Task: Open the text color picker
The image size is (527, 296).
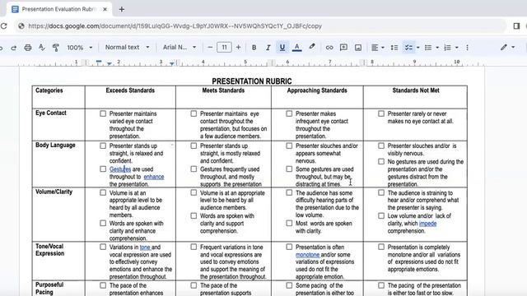Action: [296, 48]
